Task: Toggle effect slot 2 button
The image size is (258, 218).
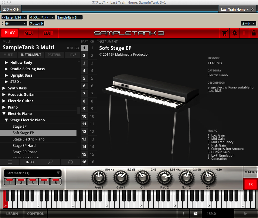Action: click(x=21, y=182)
